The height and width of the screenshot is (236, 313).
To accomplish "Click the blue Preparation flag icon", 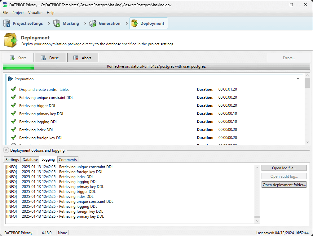I will coord(10,79).
